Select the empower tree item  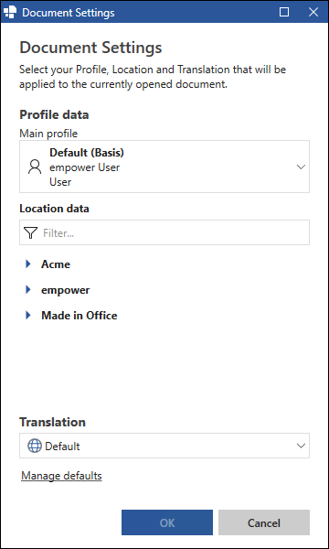(66, 290)
